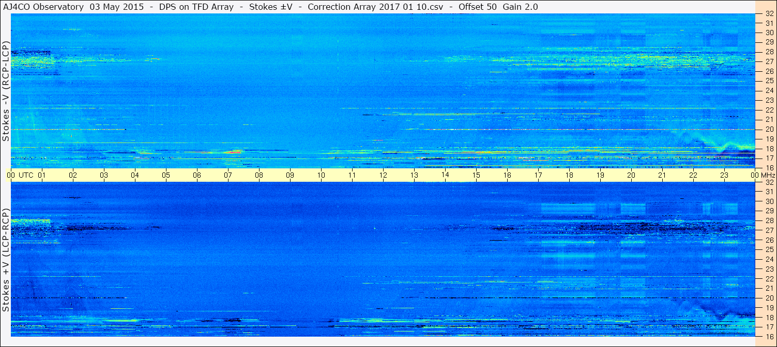The height and width of the screenshot is (347, 777).
Task: Click the 19 MHz label of upper -V panel
Action: tap(769, 139)
